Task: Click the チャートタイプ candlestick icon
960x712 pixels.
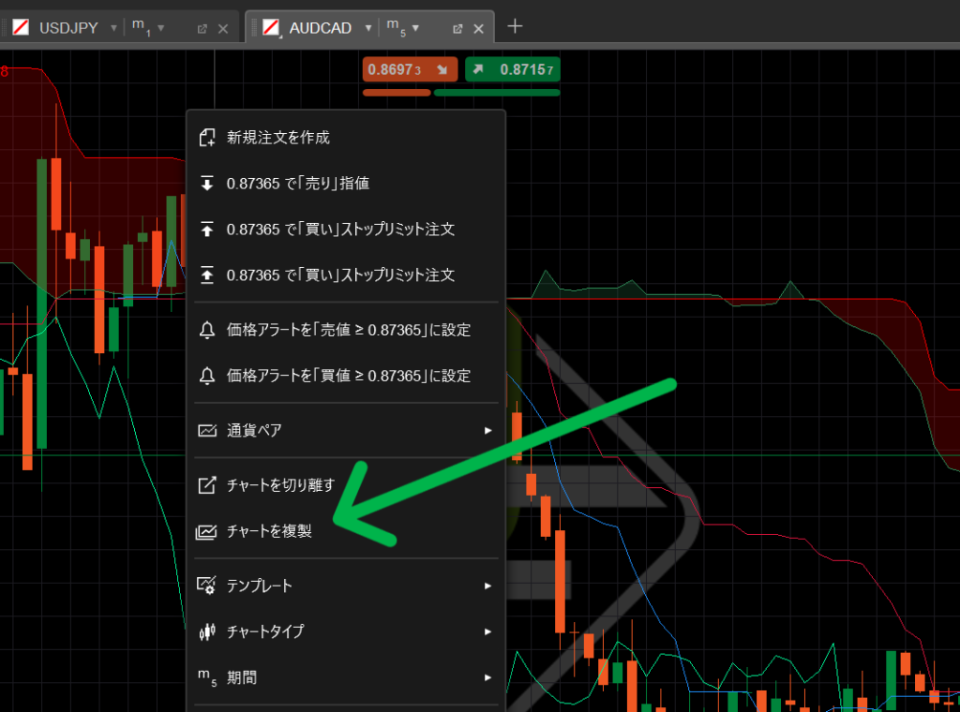Action: tap(207, 631)
